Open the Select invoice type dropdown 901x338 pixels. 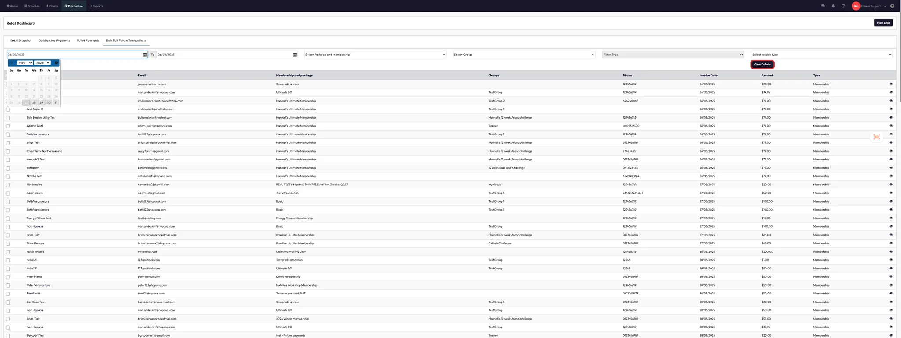pos(821,55)
